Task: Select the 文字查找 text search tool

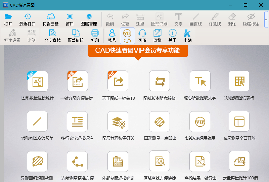Action: tap(52, 36)
